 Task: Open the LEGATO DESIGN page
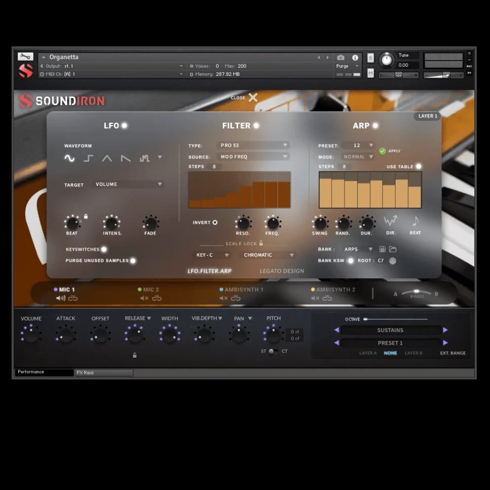[281, 271]
